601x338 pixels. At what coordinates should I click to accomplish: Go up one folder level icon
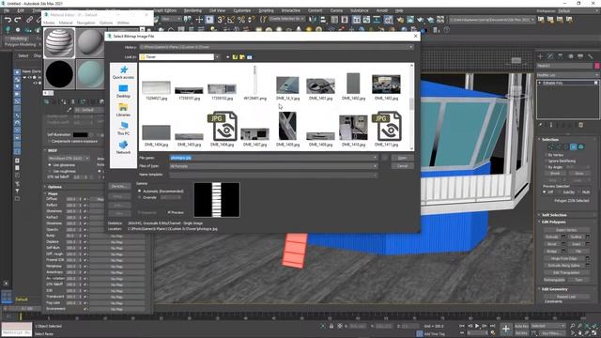pos(235,57)
